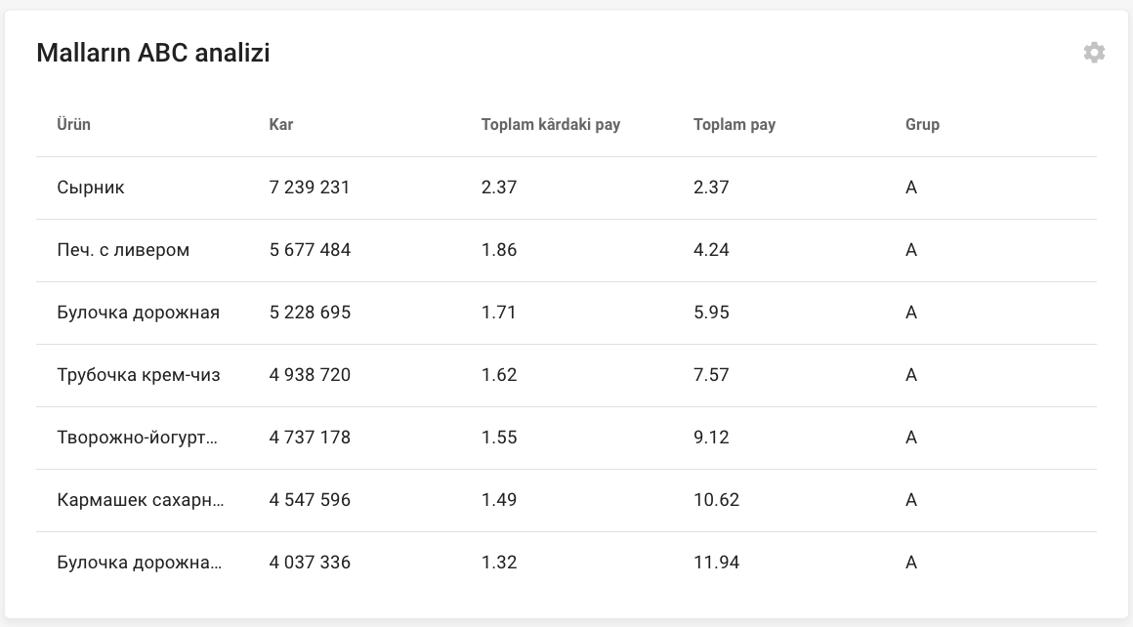Click the profit value 5 677 484
This screenshot has width=1133, height=627.
click(310, 250)
